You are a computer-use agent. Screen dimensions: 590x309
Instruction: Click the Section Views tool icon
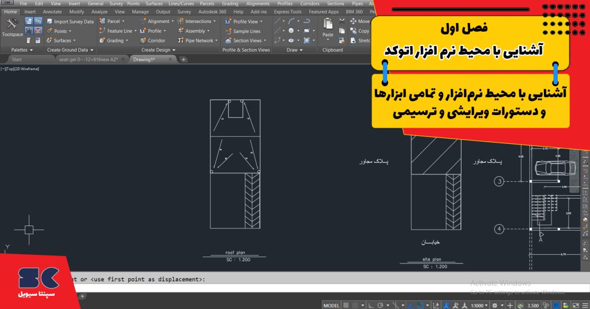point(228,41)
